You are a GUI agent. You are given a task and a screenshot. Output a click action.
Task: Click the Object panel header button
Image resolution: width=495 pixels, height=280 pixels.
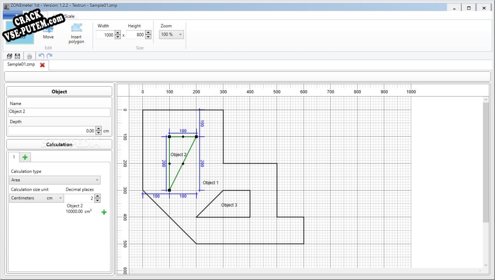point(59,92)
